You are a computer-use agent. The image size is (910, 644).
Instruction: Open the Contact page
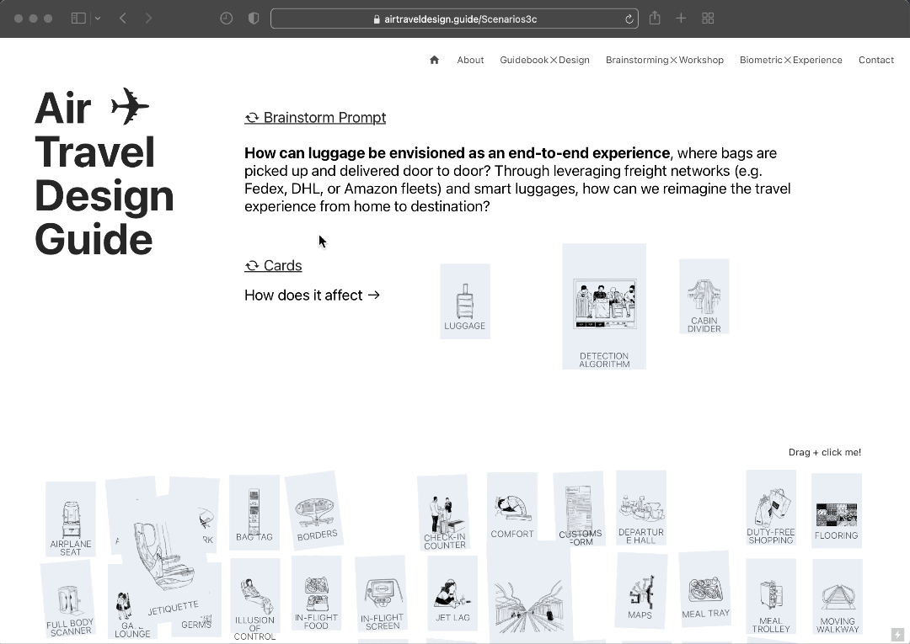[x=875, y=60]
